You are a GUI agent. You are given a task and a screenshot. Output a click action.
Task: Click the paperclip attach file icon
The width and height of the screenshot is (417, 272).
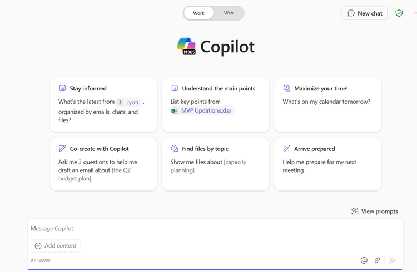point(378,260)
